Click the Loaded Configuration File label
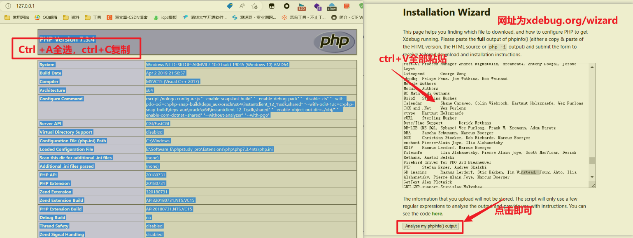 coord(66,150)
